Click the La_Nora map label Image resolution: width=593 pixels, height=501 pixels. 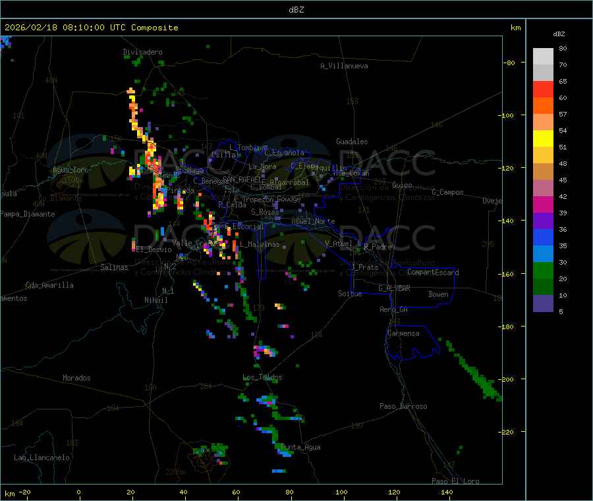point(262,167)
